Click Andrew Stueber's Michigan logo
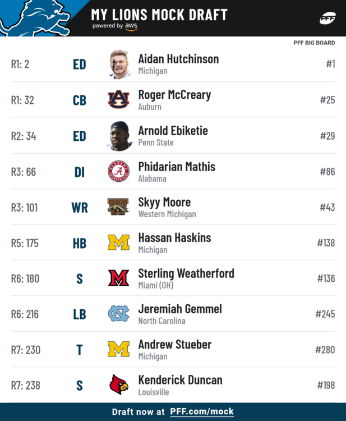The height and width of the screenshot is (421, 346). coord(119,349)
